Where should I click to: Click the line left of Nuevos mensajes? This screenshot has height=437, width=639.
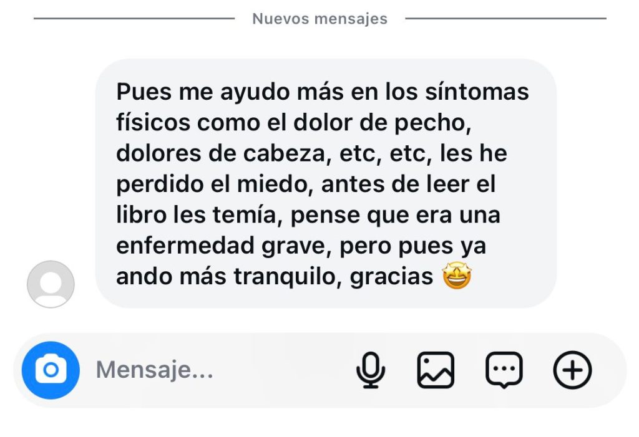(x=134, y=18)
